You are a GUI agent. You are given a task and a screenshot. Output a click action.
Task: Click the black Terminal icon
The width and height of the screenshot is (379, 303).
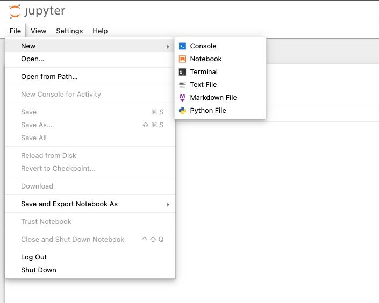click(x=182, y=72)
